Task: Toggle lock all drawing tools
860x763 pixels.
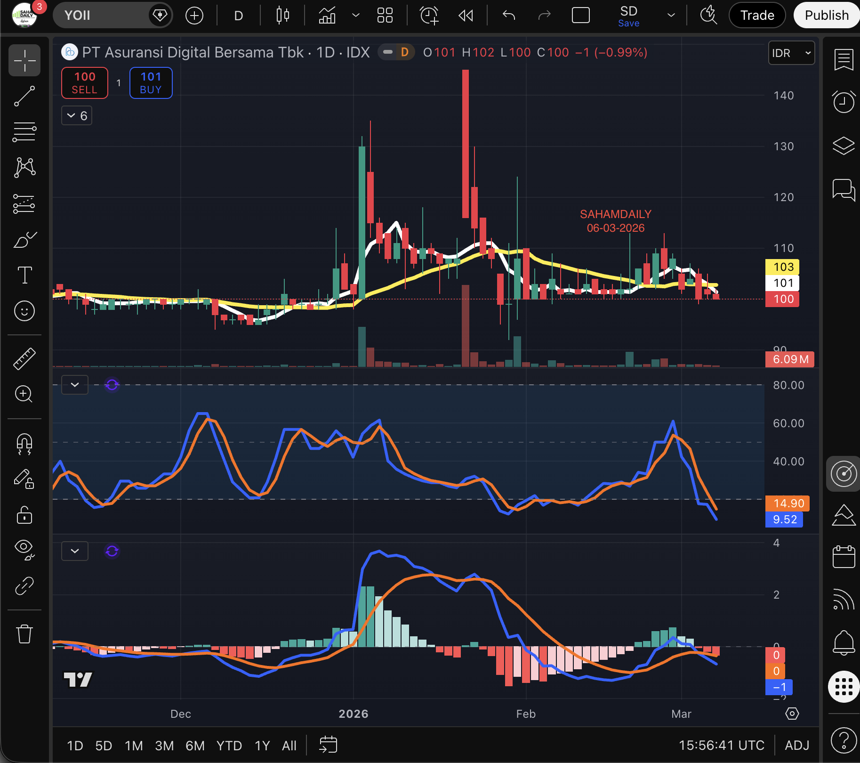Action: pos(24,515)
